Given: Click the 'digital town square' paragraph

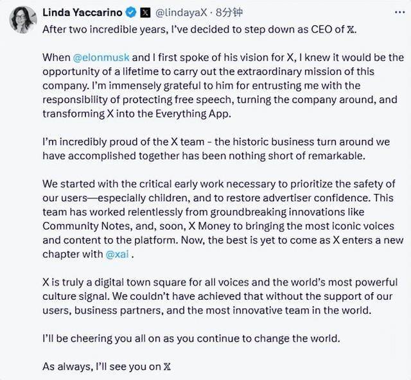Looking at the screenshot, I should [x=220, y=297].
